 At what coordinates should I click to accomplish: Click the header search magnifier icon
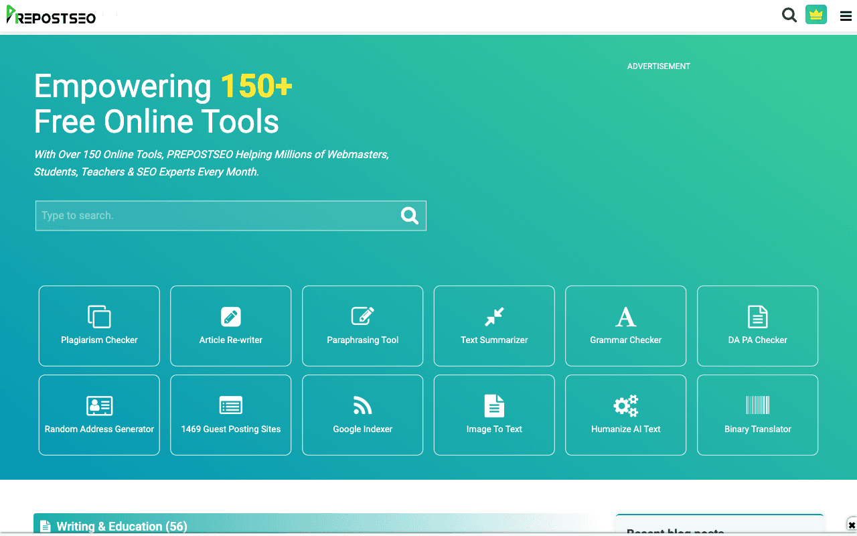[789, 15]
